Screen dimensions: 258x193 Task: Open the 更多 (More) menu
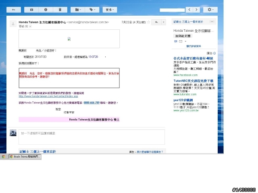pos(110,10)
